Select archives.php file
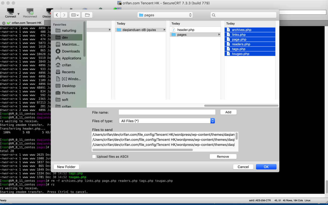Screen dimensions: 328x205 250,30
